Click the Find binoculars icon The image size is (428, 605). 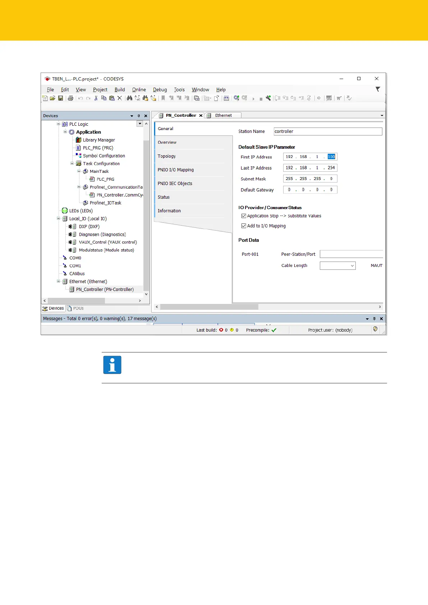(129, 98)
